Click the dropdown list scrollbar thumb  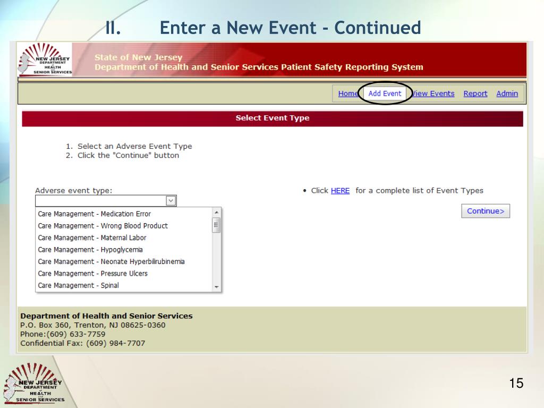pos(216,225)
